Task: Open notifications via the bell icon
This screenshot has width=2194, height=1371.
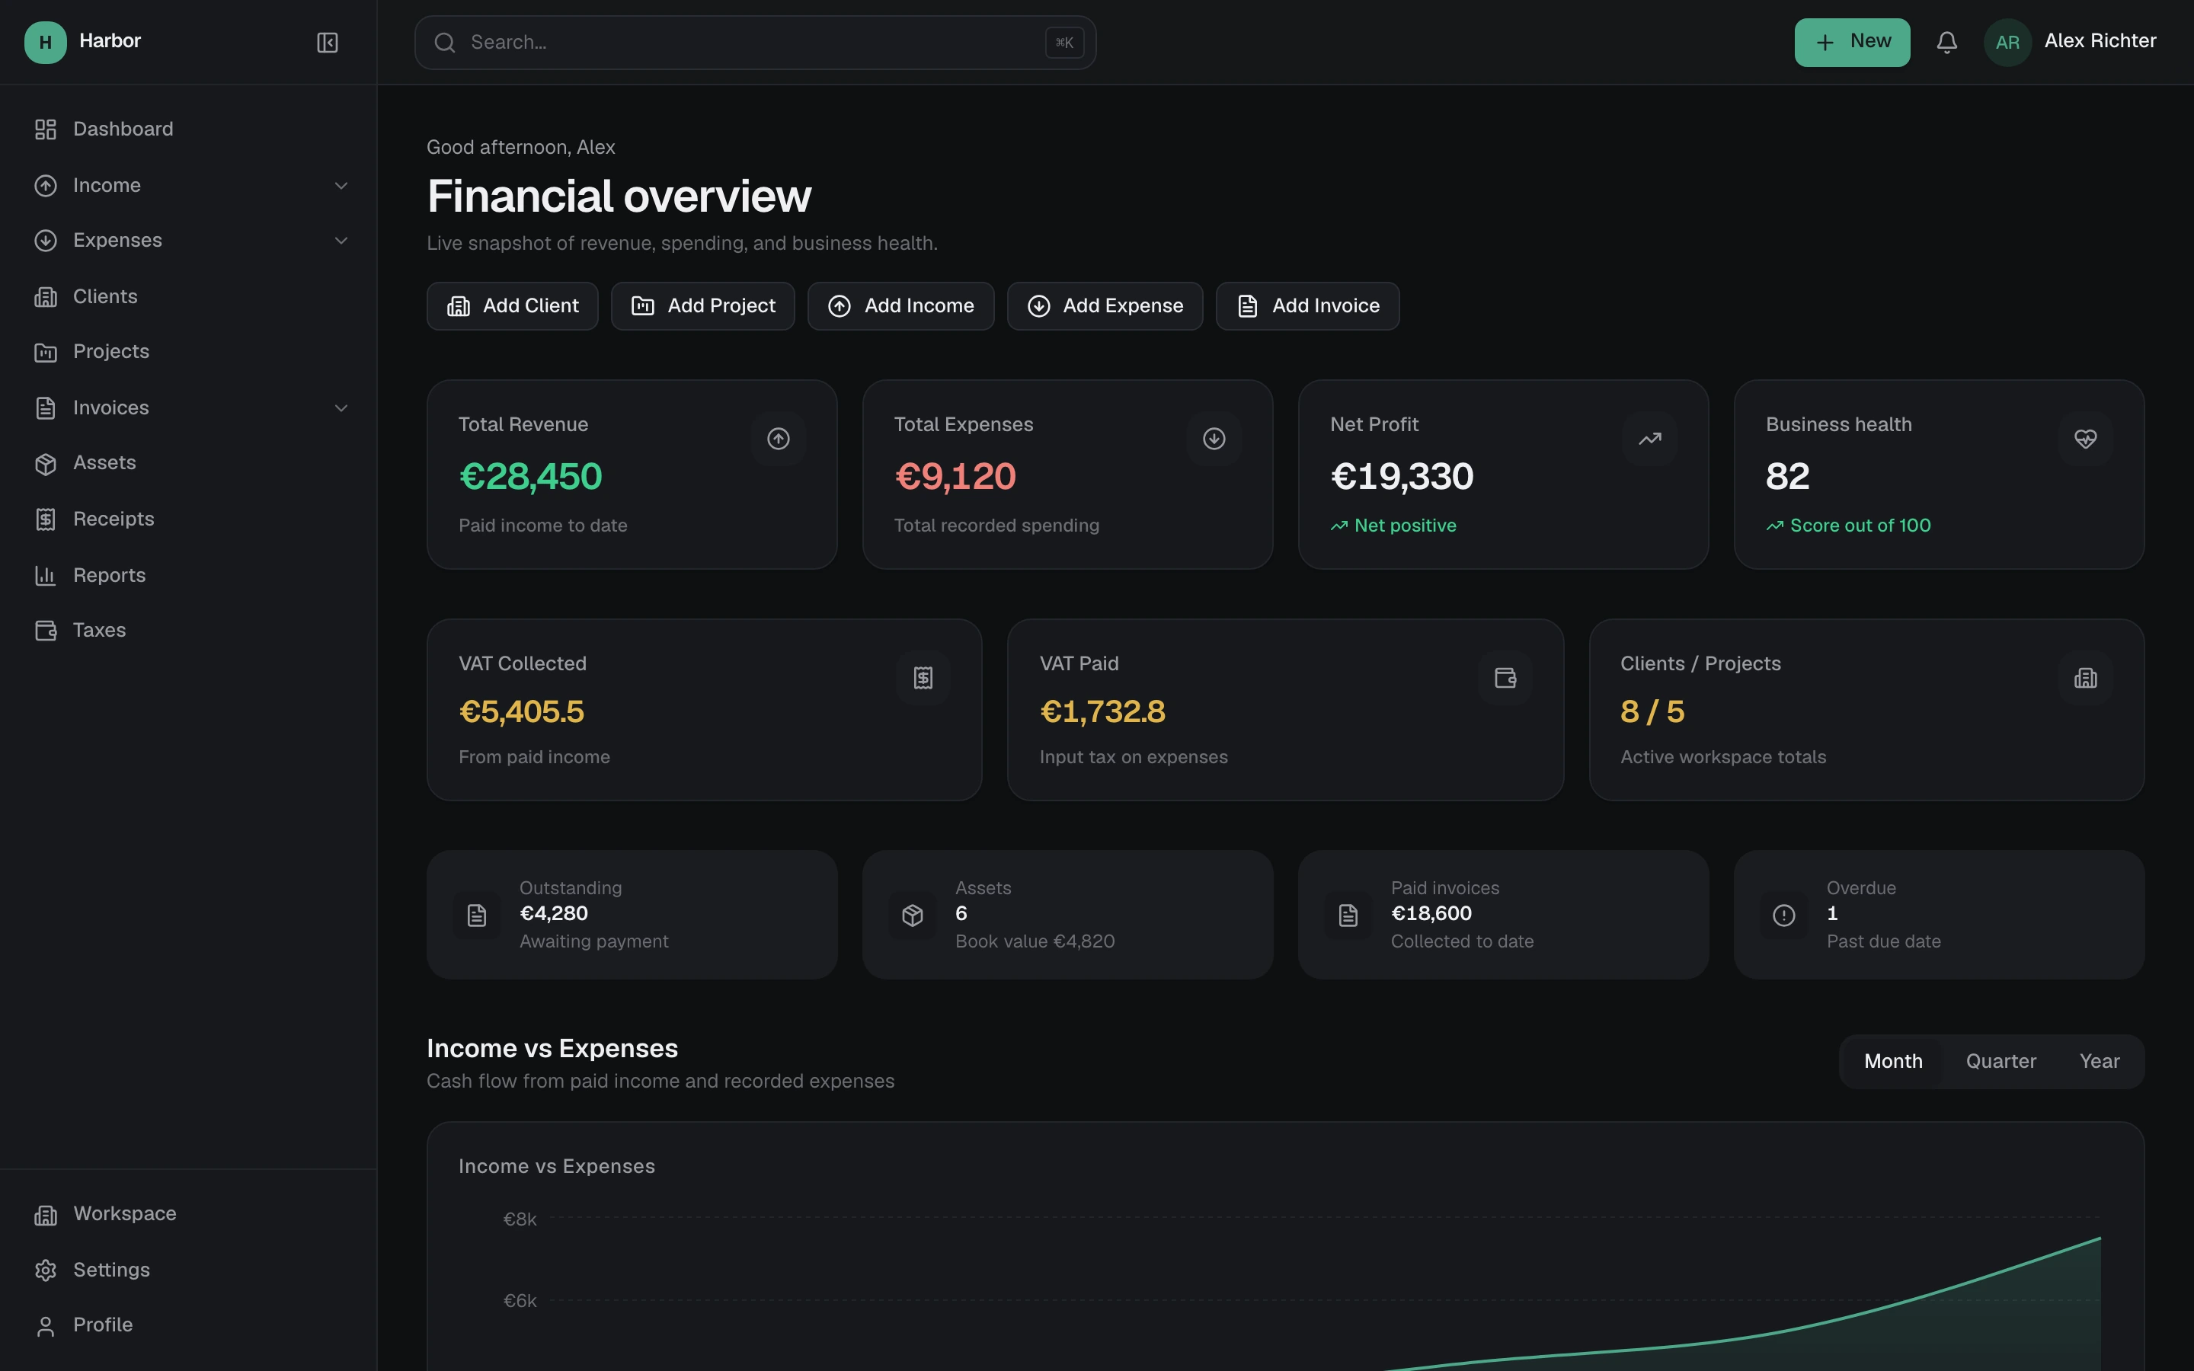Action: coord(1946,43)
